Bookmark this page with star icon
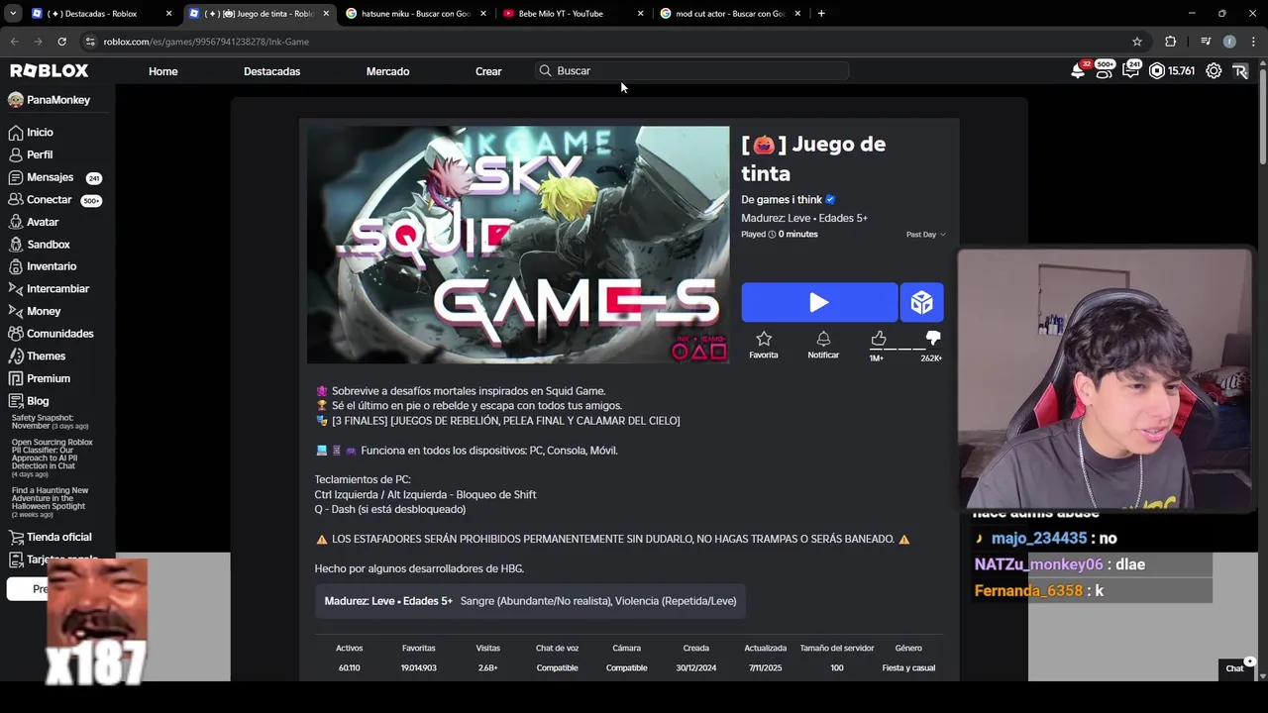 coord(1137,42)
